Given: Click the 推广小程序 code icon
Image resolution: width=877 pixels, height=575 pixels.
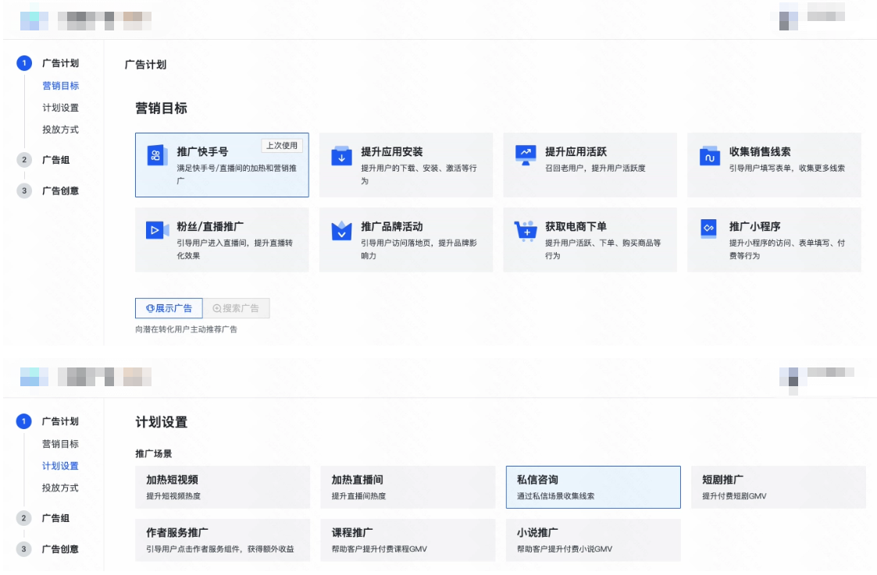Looking at the screenshot, I should pyautogui.click(x=708, y=230).
